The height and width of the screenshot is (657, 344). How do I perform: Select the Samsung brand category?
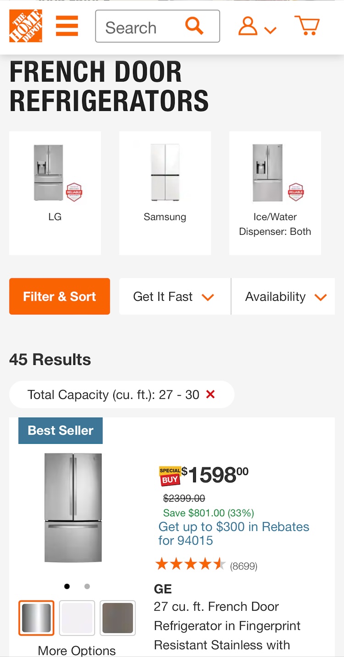165,193
